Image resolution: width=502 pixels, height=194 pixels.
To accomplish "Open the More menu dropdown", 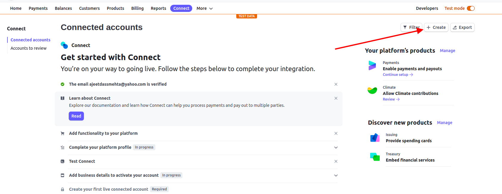I will tap(204, 8).
